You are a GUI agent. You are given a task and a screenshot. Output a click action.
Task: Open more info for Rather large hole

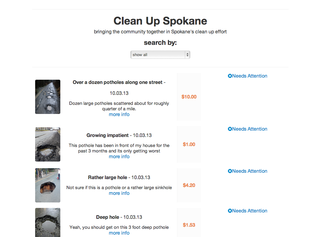click(x=119, y=193)
